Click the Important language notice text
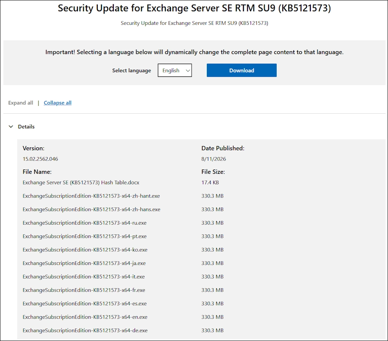Image resolution: width=388 pixels, height=341 pixels. tap(194, 52)
